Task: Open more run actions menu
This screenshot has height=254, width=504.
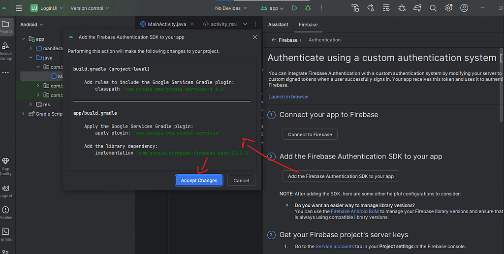Action: 321,8
